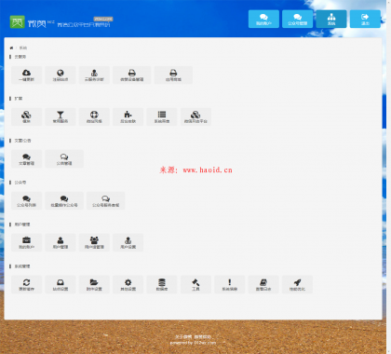Image resolution: width=391 pixels, height=354 pixels.
Task: Click the home breadcrumb icon
Action: (11, 48)
